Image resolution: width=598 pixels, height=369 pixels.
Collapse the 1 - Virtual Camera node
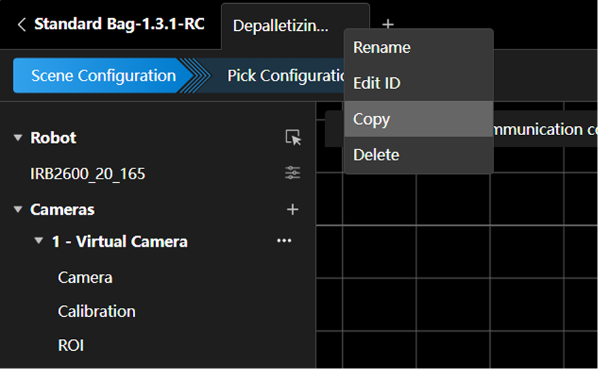point(39,241)
